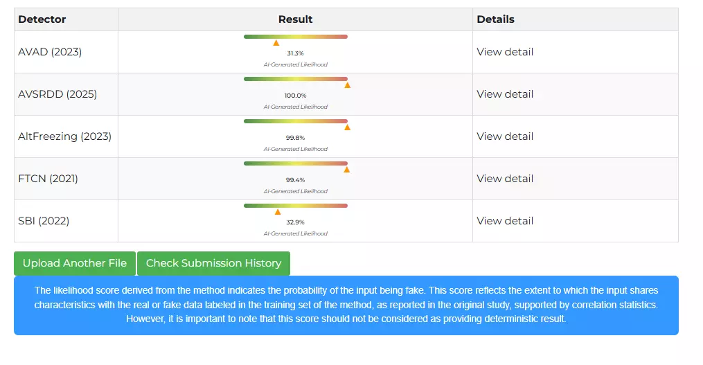The image size is (703, 365).
Task: Click the AVAD gradient likelihood bar
Action: [296, 37]
